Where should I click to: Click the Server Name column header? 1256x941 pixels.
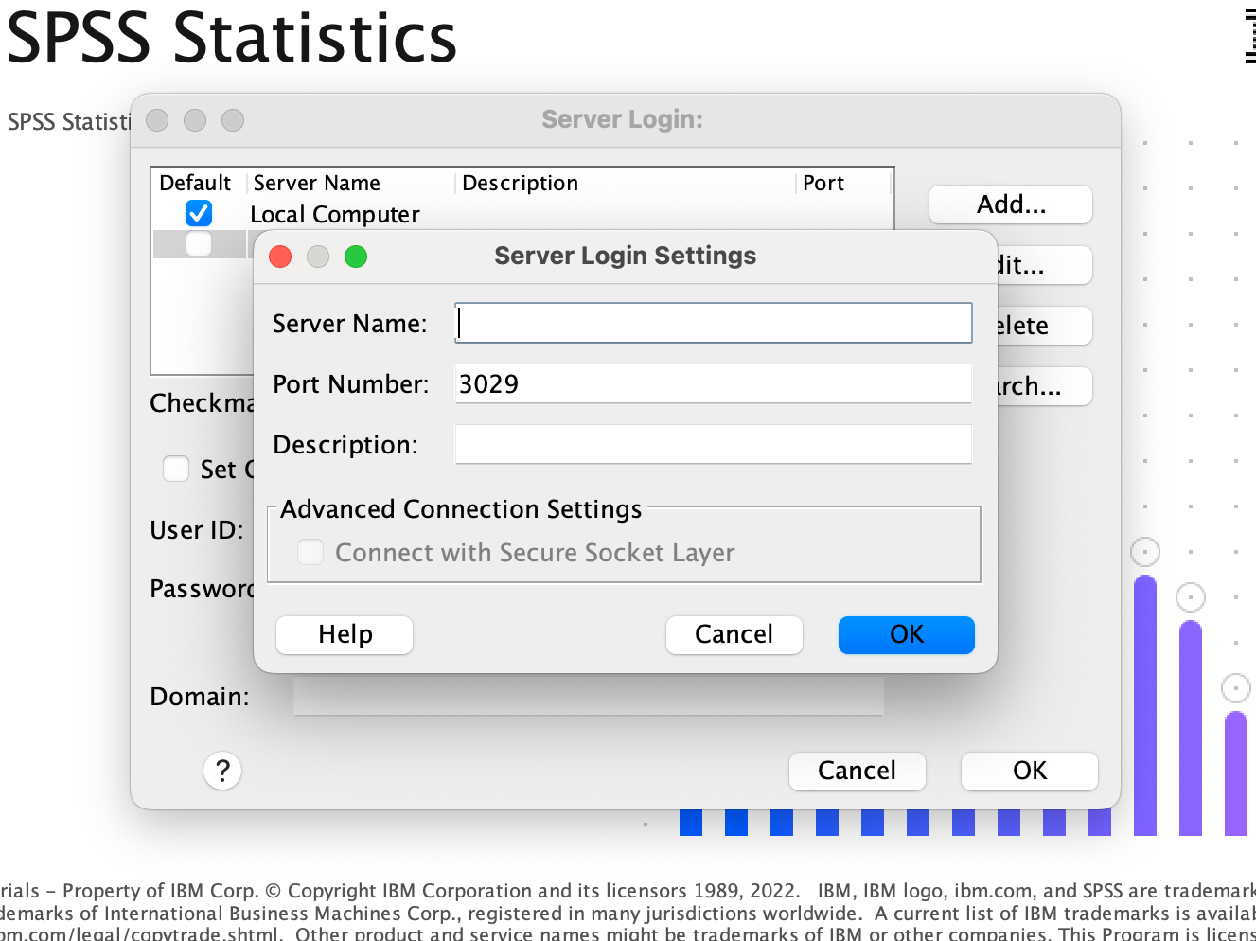351,183
